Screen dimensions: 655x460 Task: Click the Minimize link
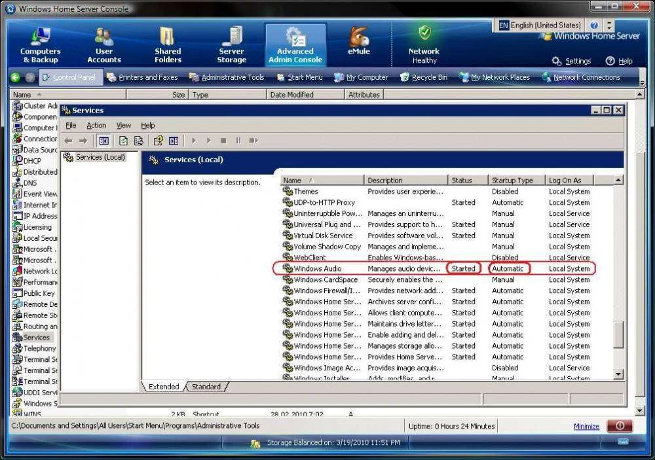pos(586,426)
